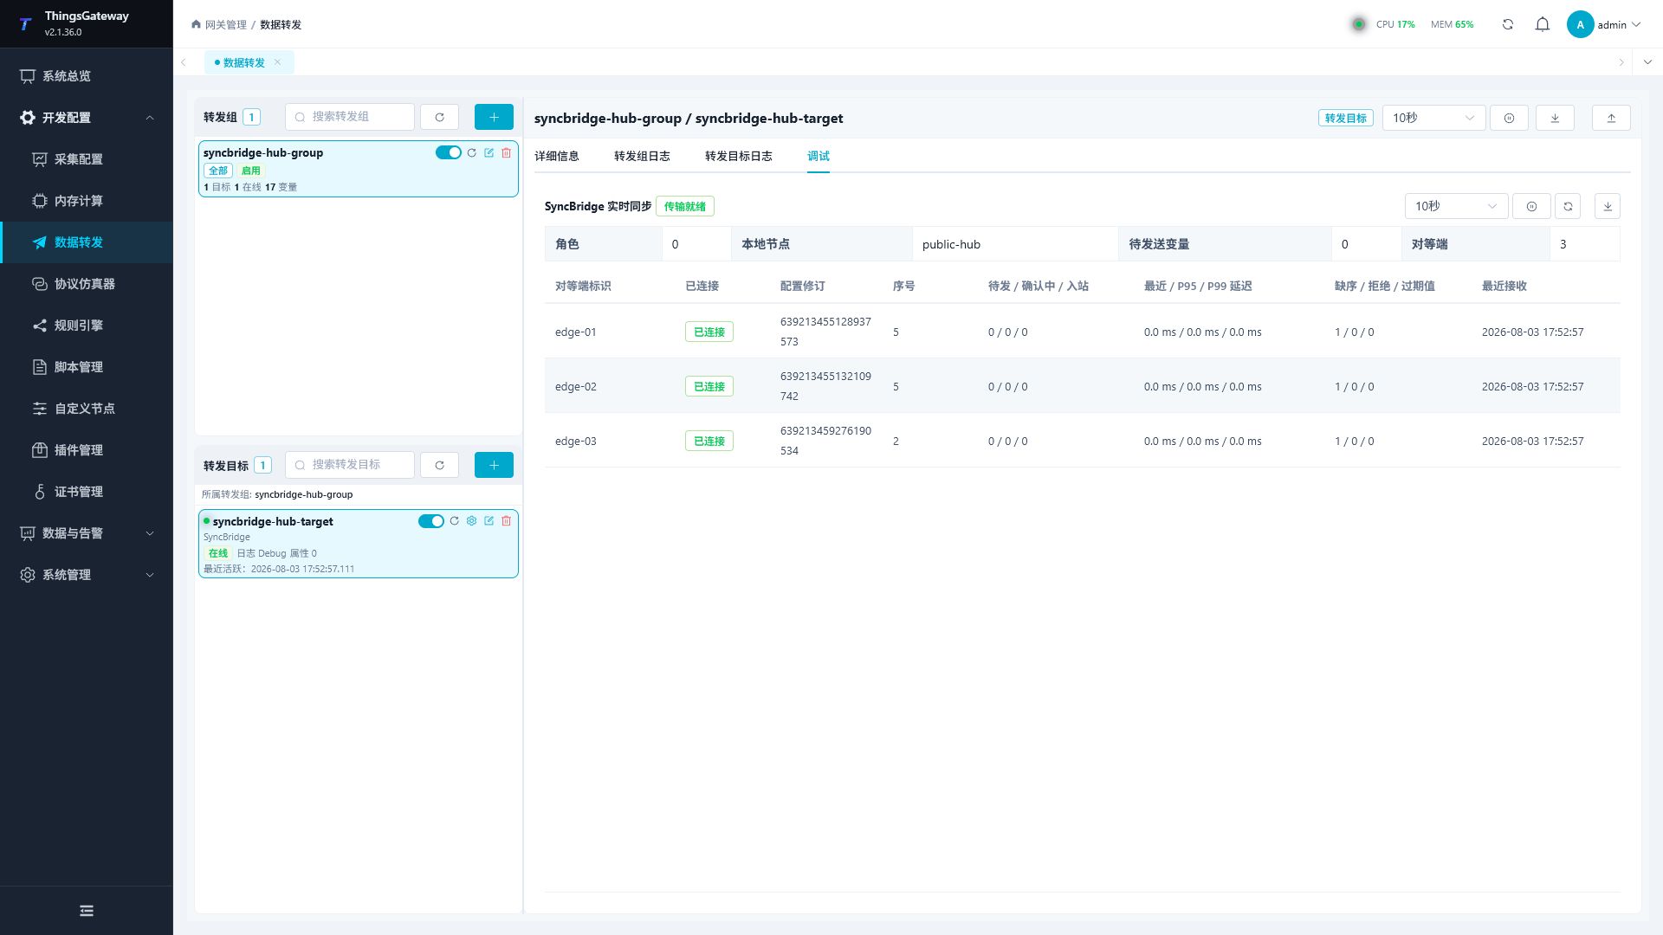Restart the syncbridge-hub-group via its refresh icon
The height and width of the screenshot is (935, 1663).
472,152
